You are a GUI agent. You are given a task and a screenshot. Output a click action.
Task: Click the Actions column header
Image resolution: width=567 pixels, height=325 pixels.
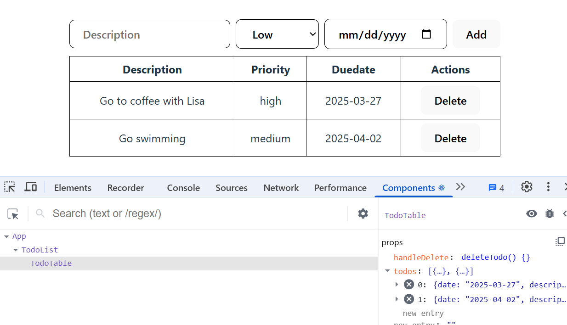pos(450,69)
